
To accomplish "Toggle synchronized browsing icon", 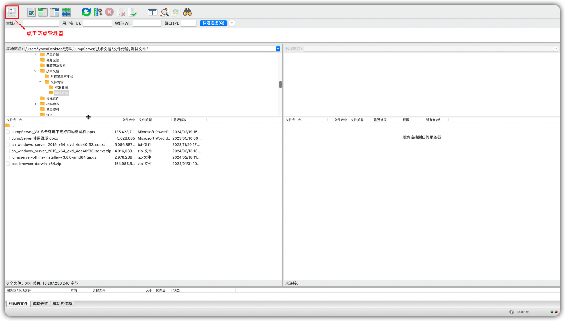I will click(x=176, y=12).
